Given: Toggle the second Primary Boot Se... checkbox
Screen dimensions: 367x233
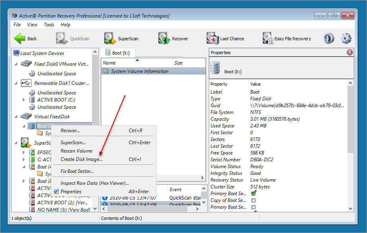Looking at the screenshot, I should pos(253,207).
